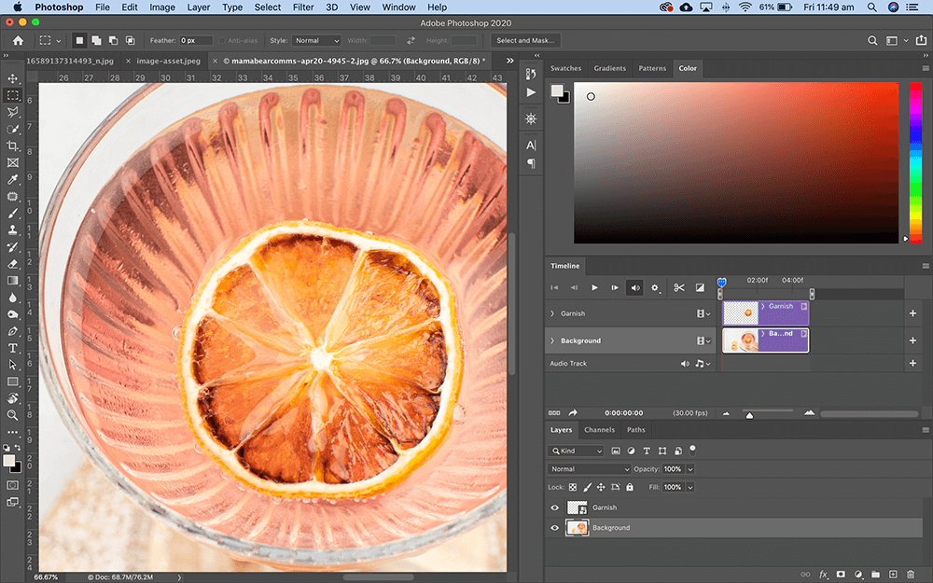Image resolution: width=933 pixels, height=583 pixels.
Task: Mute the Audio Track
Action: [685, 364]
